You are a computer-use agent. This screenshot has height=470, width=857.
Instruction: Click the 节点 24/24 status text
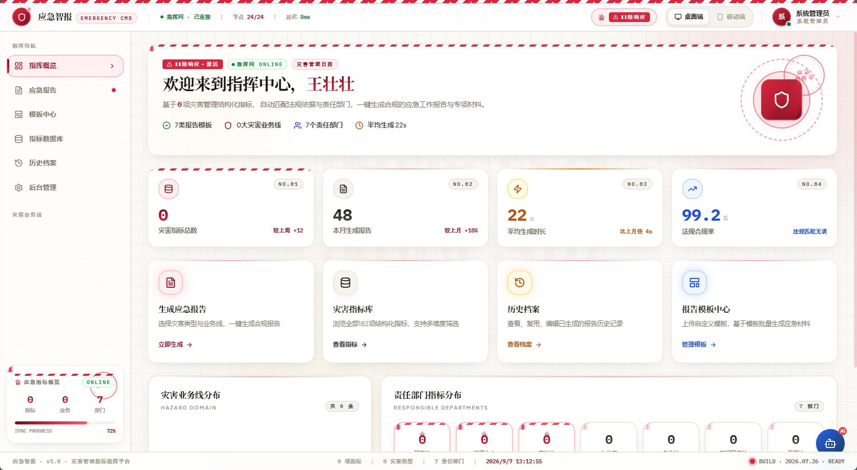[248, 17]
